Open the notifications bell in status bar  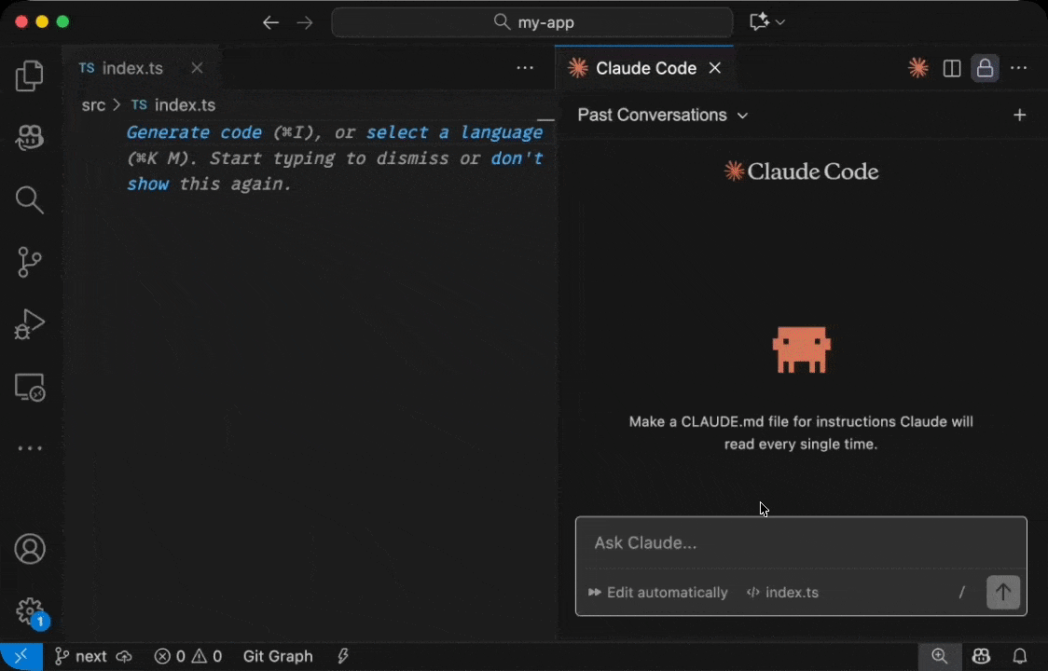click(x=1020, y=656)
